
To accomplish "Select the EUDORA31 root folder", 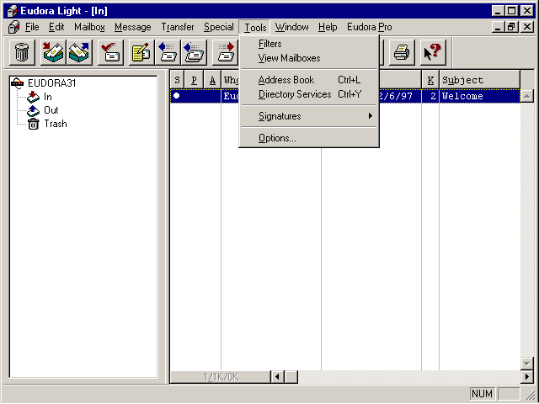I will [52, 83].
